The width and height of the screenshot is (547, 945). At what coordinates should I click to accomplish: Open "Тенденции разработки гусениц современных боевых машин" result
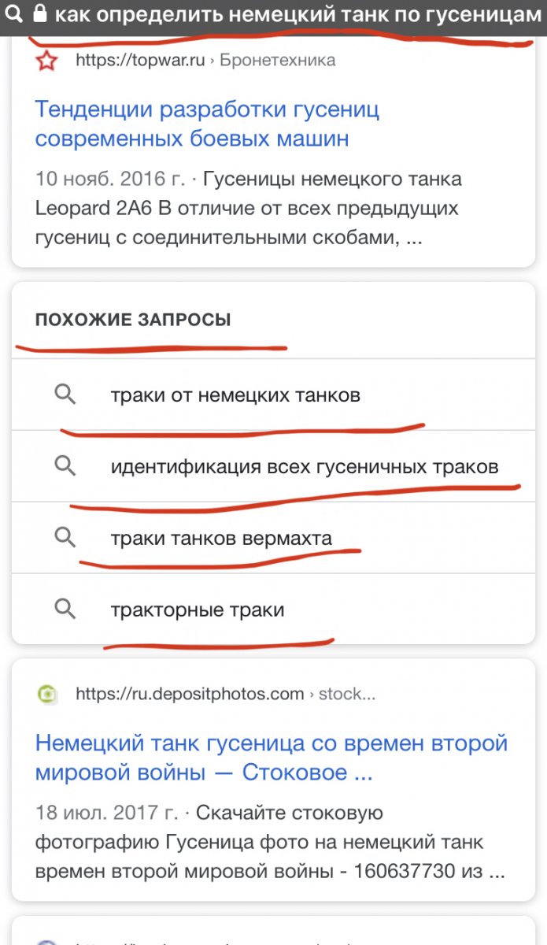207,124
